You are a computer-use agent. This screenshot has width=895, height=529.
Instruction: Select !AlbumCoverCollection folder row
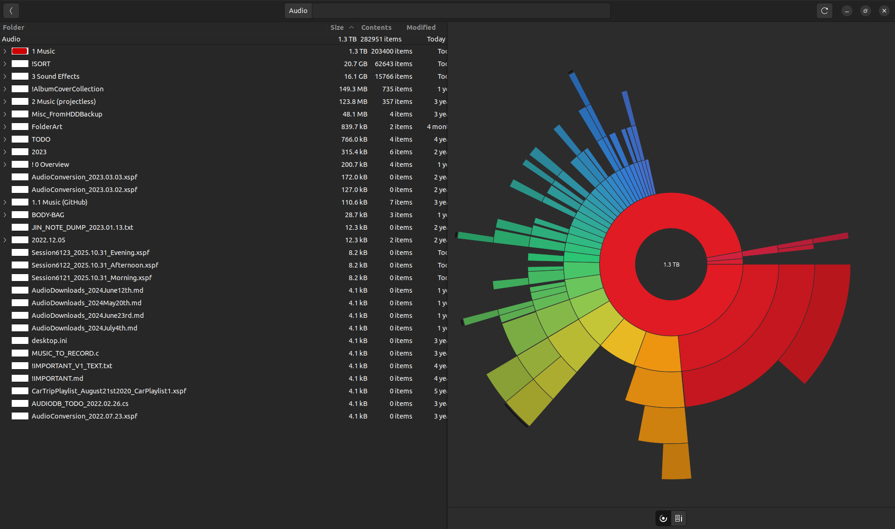click(68, 89)
